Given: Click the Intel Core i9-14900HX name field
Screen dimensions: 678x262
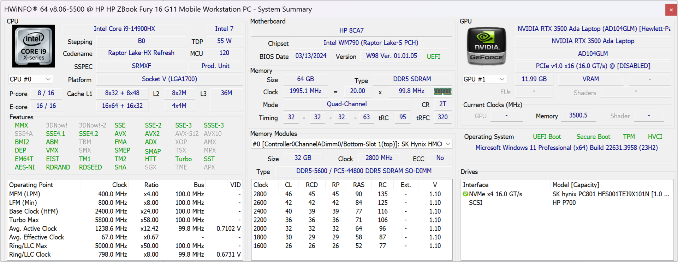Looking at the screenshot, I should point(124,29).
